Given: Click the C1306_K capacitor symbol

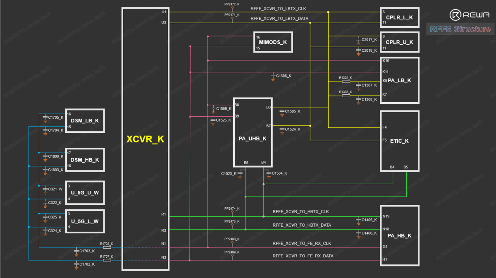Looking at the screenshot, I should (x=273, y=76).
